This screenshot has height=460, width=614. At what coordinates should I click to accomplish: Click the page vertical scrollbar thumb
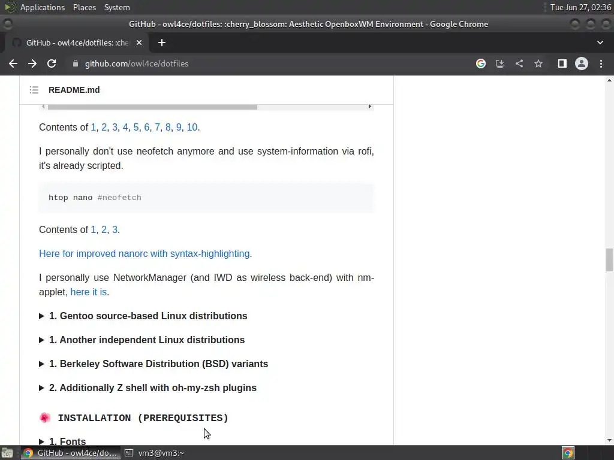coord(609,260)
